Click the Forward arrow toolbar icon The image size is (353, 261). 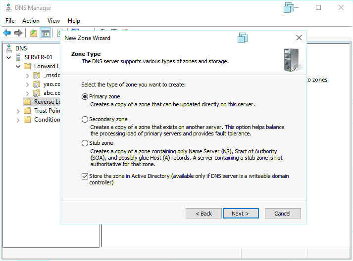click(18, 33)
